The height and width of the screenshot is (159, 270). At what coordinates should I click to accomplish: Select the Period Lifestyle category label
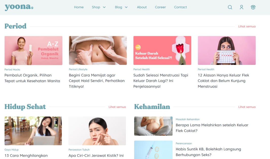(78, 69)
